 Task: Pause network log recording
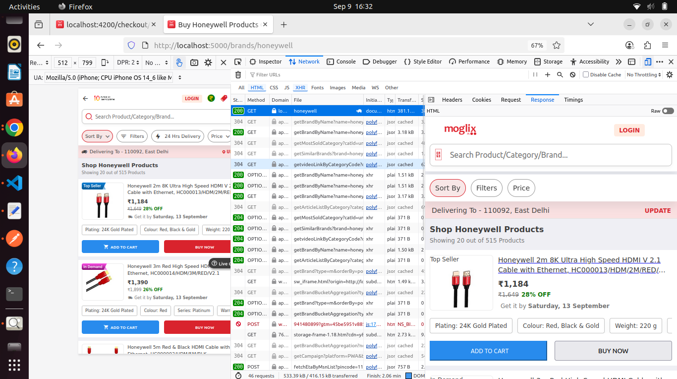point(535,75)
